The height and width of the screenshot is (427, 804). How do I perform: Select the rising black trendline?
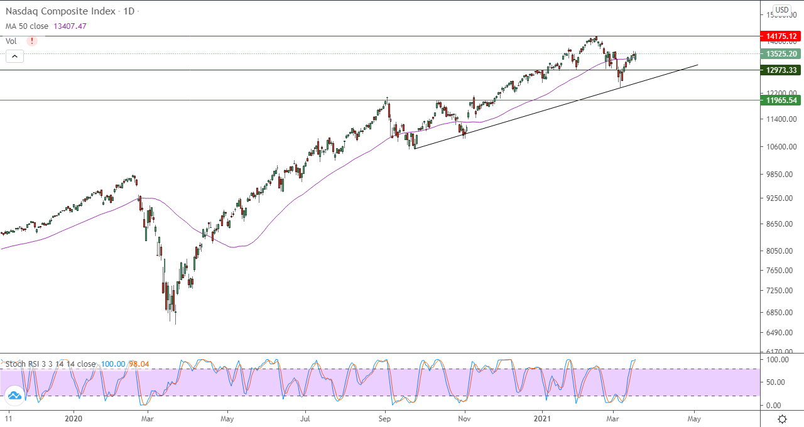point(556,107)
